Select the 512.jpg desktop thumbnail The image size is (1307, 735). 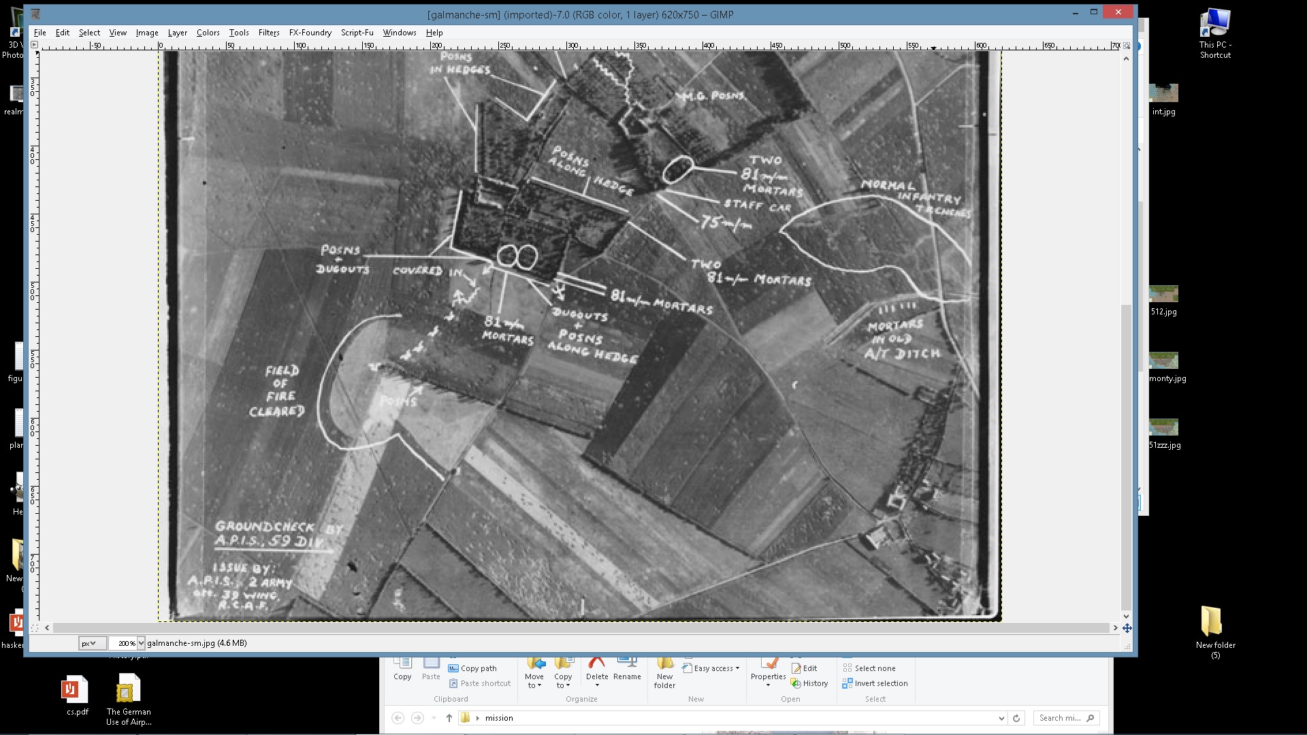point(1163,301)
